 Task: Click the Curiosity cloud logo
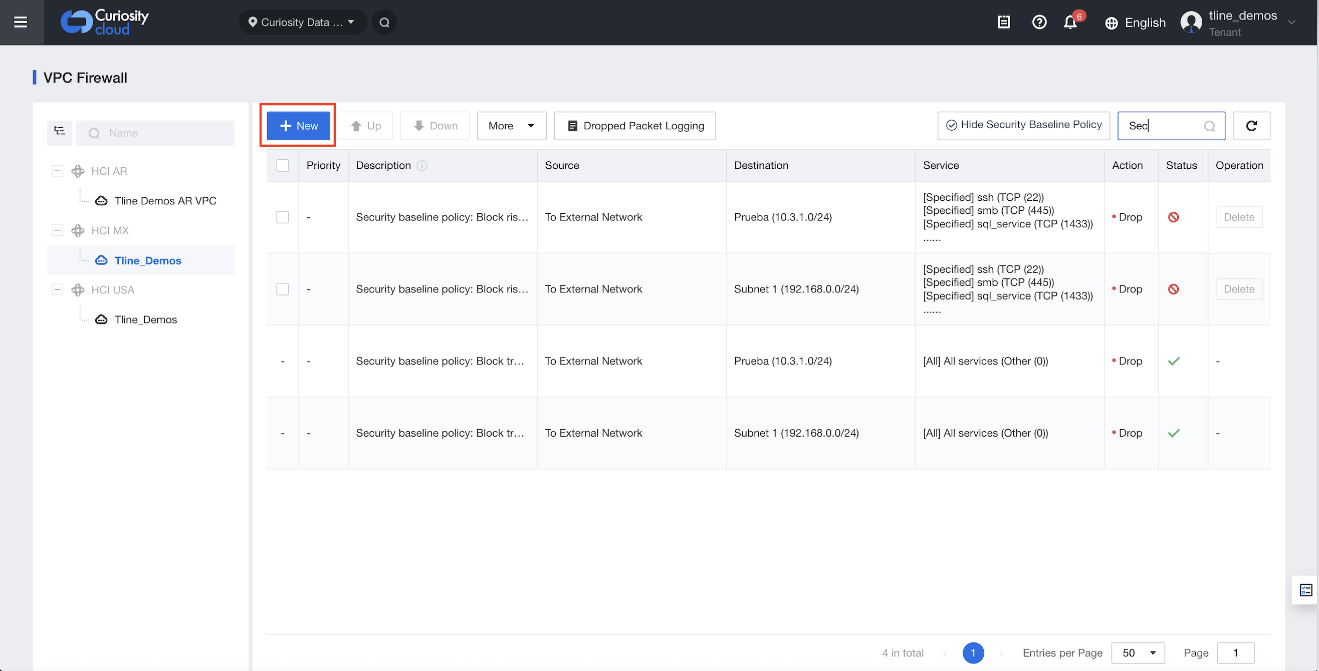104,22
